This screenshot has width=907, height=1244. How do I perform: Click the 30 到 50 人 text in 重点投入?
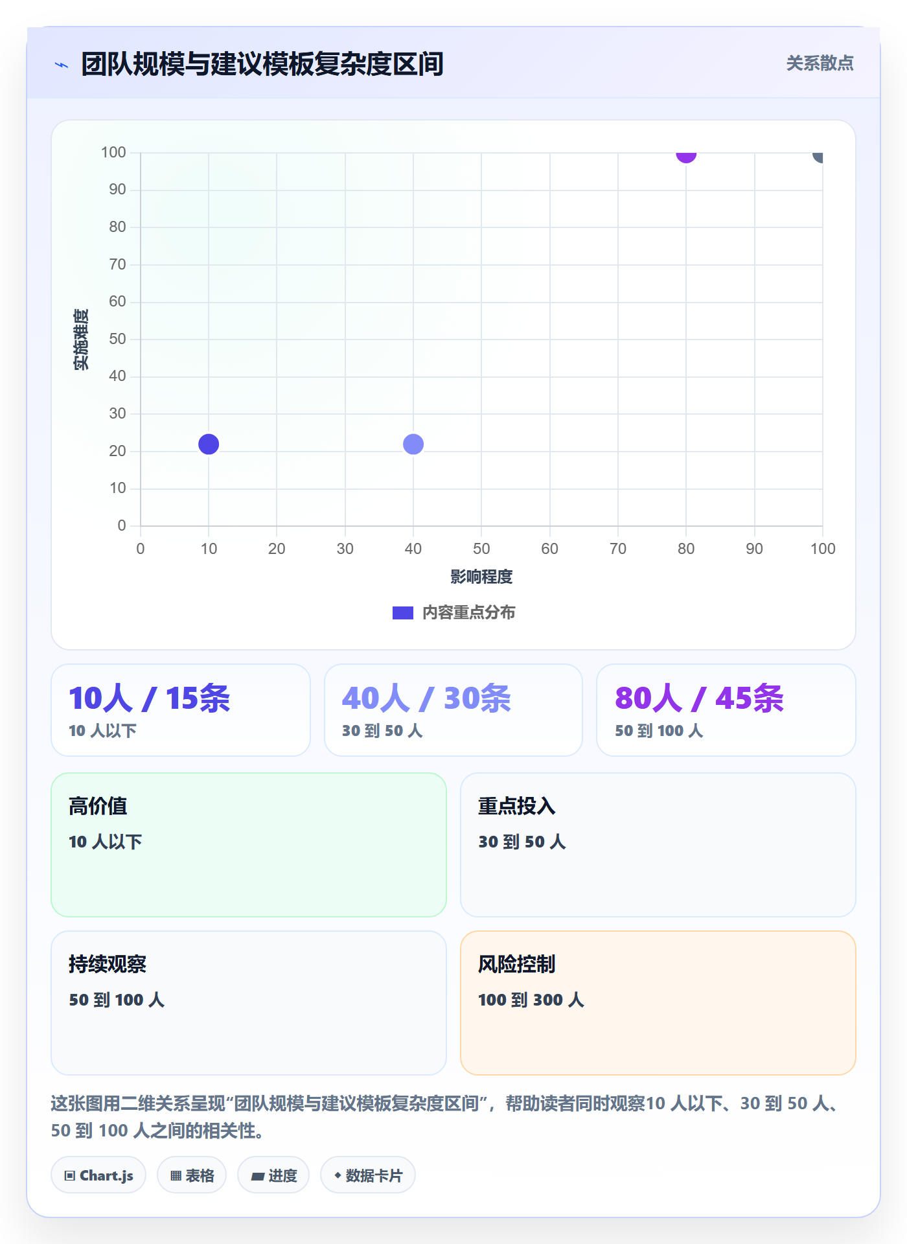(x=522, y=842)
